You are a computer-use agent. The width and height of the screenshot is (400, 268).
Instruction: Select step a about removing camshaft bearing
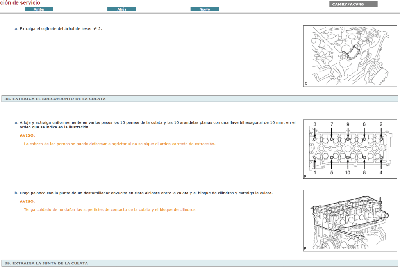(x=59, y=28)
